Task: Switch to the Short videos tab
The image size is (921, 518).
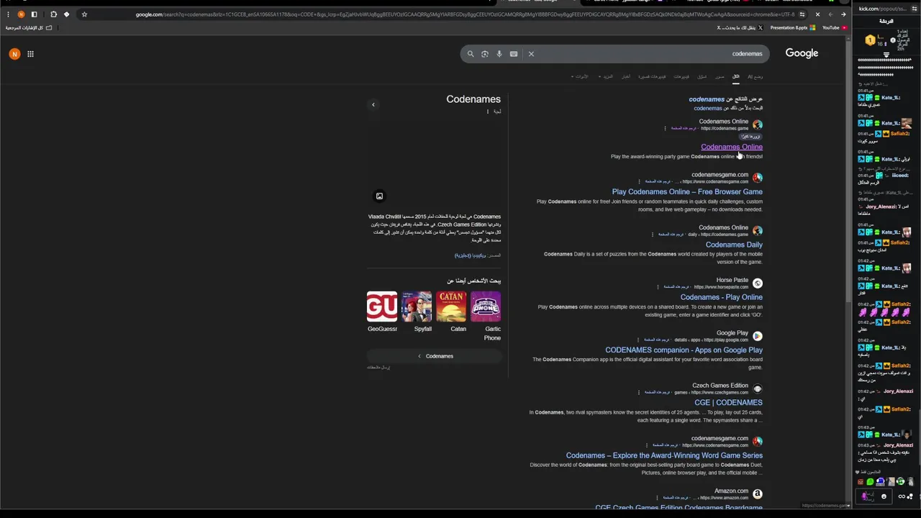Action: (653, 76)
